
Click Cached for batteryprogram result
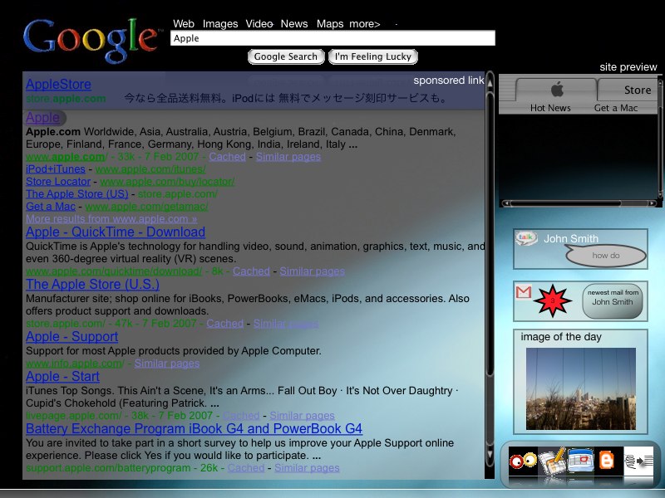click(246, 468)
